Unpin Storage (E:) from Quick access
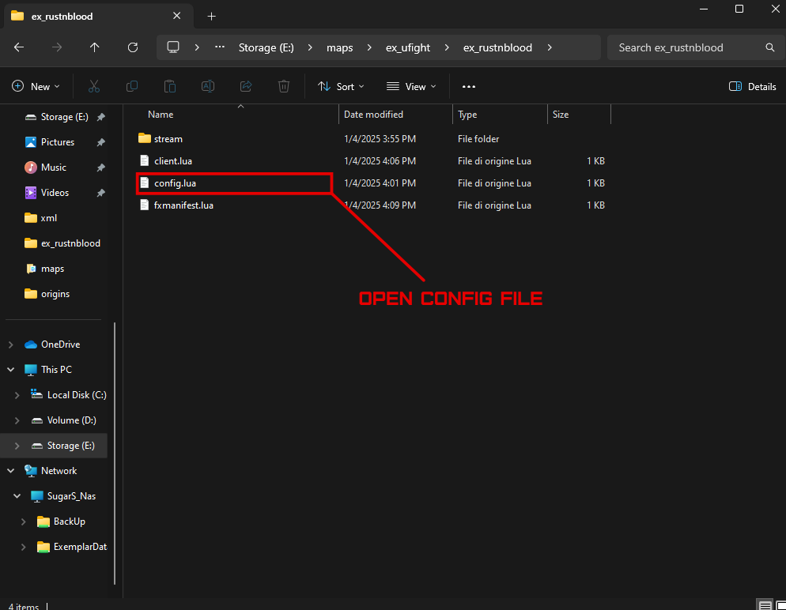Viewport: 786px width, 610px height. (x=100, y=117)
